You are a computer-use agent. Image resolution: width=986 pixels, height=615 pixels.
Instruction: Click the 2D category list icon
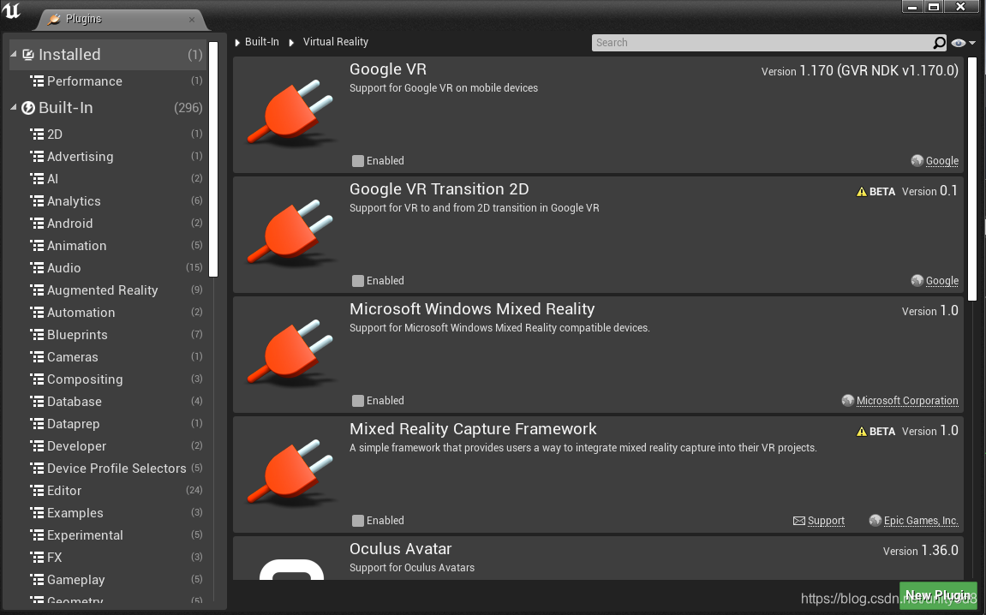click(x=37, y=134)
